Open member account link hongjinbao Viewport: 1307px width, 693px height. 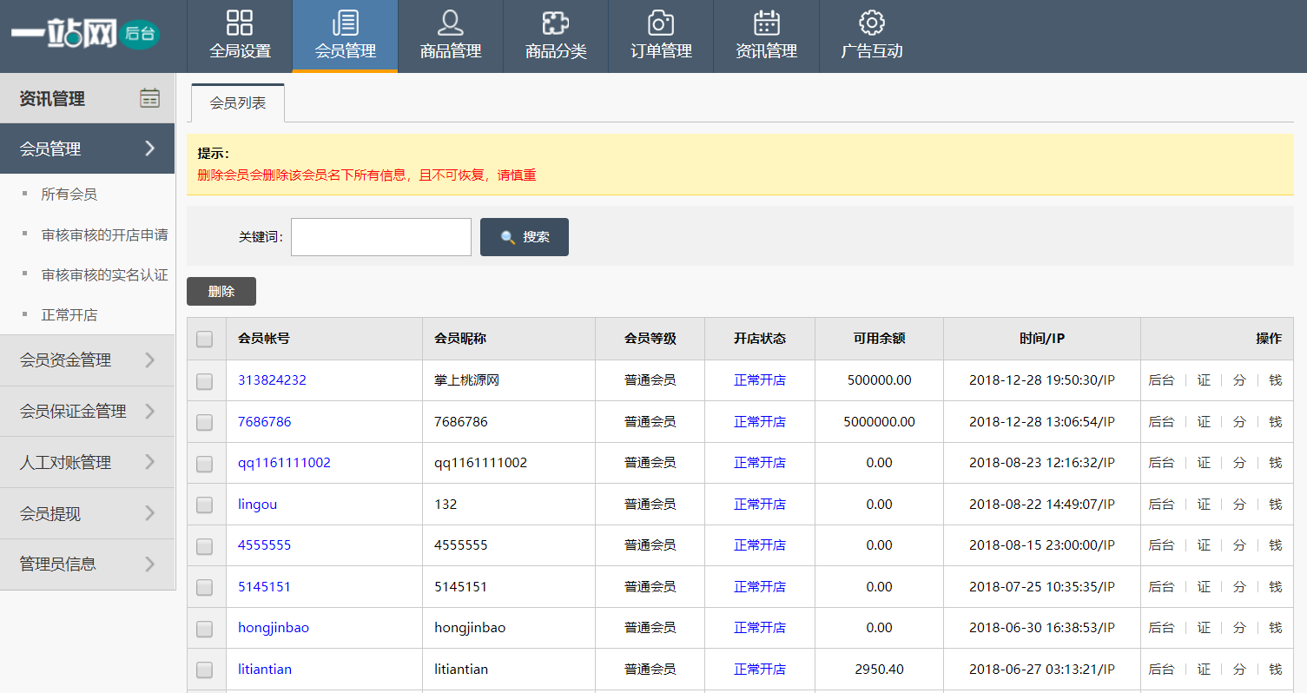tap(274, 628)
